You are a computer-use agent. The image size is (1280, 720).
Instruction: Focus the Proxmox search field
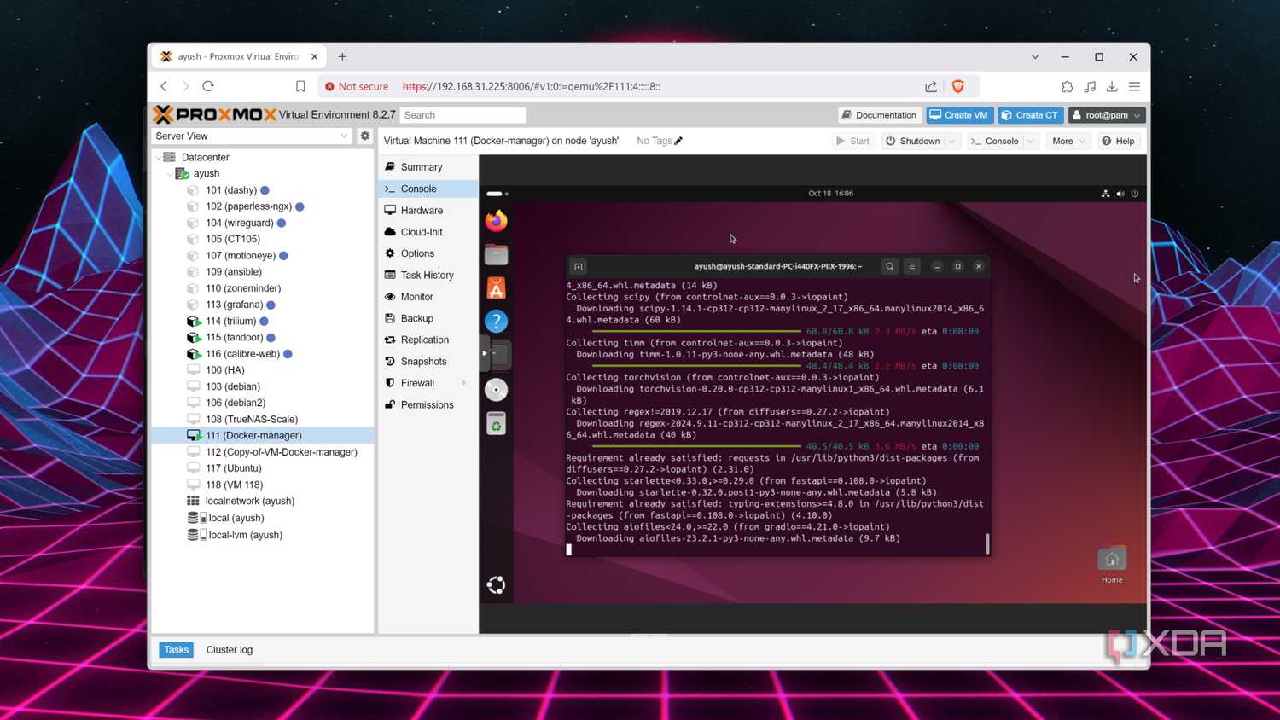tap(463, 115)
